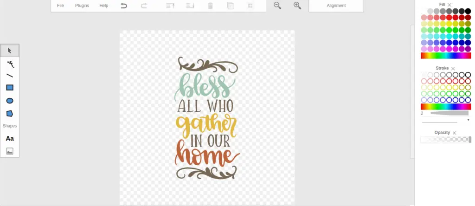Choose the straight line tool
475x206 pixels.
click(10, 76)
